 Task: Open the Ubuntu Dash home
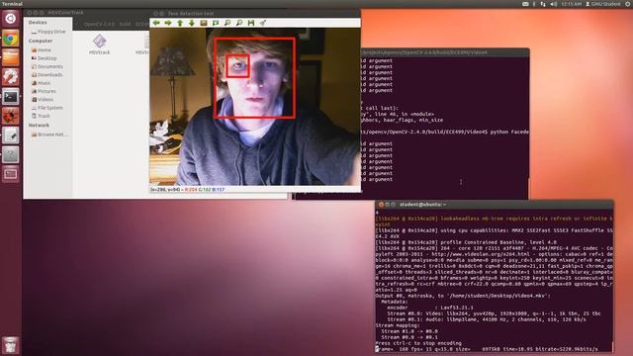(11, 18)
